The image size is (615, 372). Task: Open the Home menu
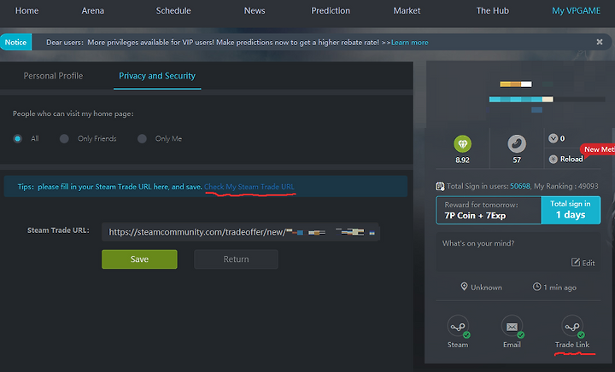[26, 10]
